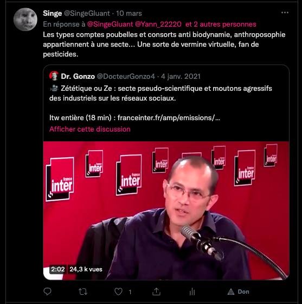The height and width of the screenshot is (304, 302).
Task: Click the 24,3 k vues label
Action: tap(86, 269)
